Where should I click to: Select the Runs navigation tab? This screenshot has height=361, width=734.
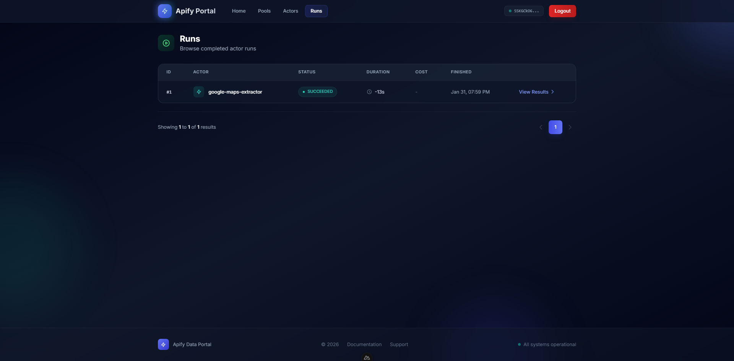[x=316, y=11]
